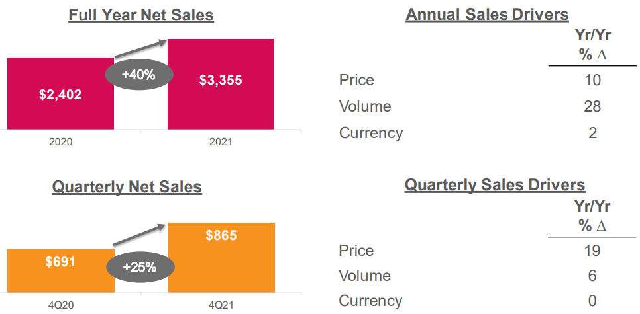Select annual Currency value 2
The height and width of the screenshot is (314, 640).
coord(593,133)
